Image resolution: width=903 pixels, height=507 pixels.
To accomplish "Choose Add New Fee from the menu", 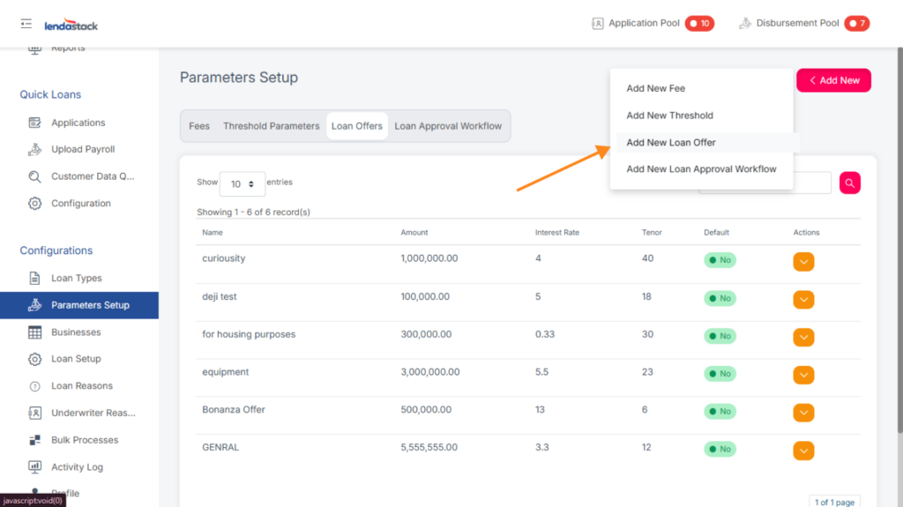I will tap(655, 88).
